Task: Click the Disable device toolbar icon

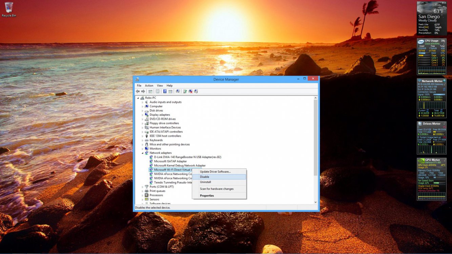Action: click(x=196, y=91)
